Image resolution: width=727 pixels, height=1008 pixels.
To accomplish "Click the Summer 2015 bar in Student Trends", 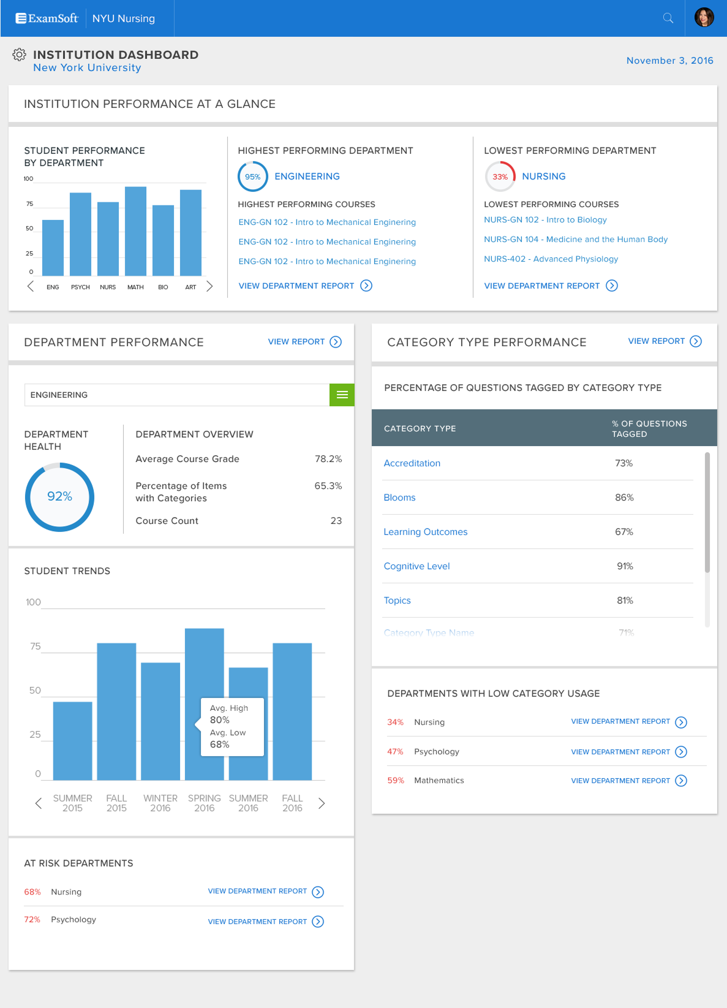I will (x=72, y=741).
